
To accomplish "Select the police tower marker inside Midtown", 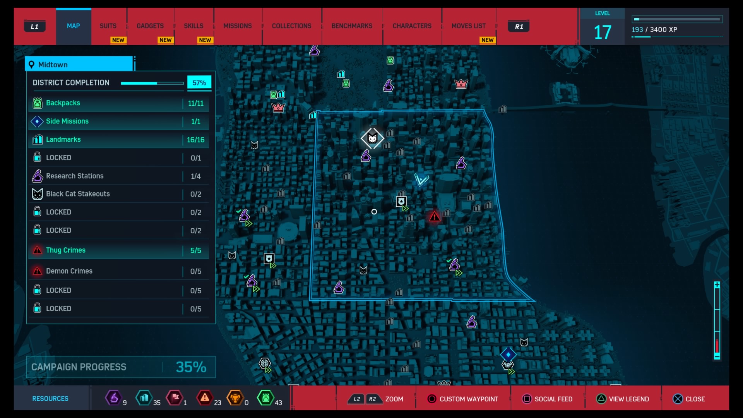I will click(401, 201).
